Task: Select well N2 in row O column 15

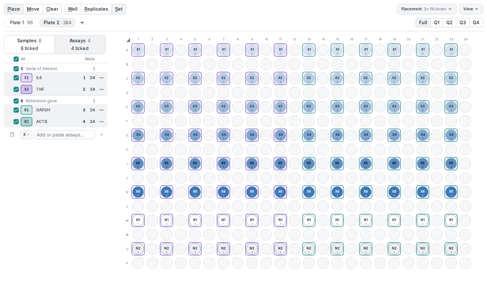Action: tap(337, 249)
